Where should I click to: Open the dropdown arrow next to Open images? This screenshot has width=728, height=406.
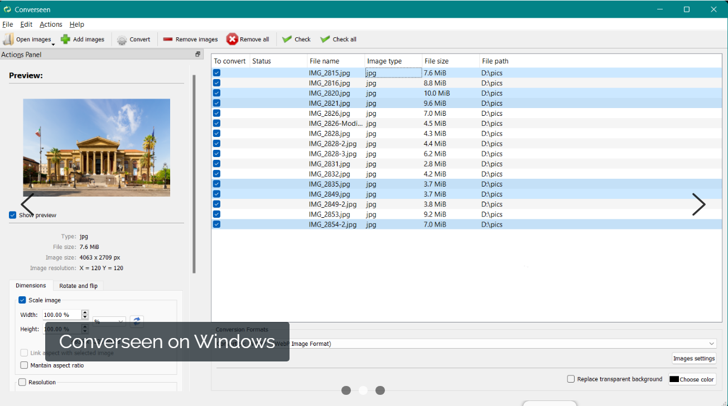(x=53, y=44)
